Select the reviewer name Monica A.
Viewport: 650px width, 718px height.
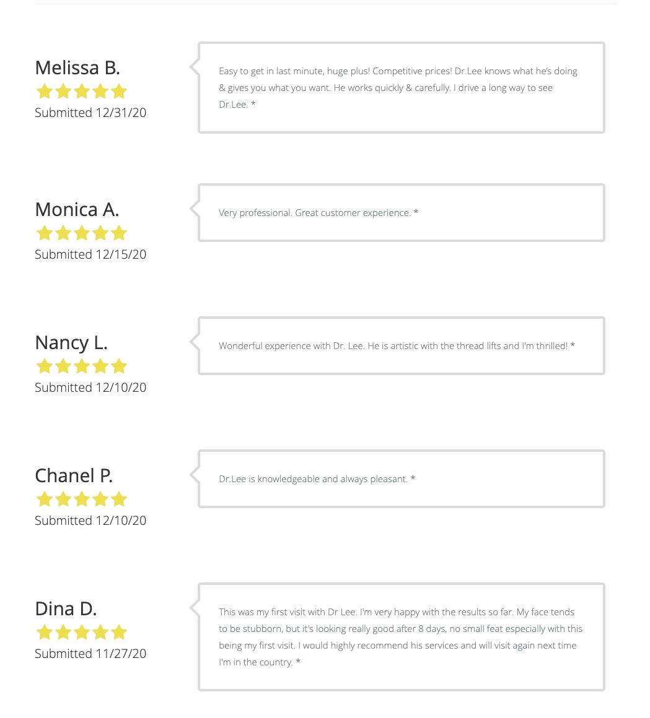point(77,209)
